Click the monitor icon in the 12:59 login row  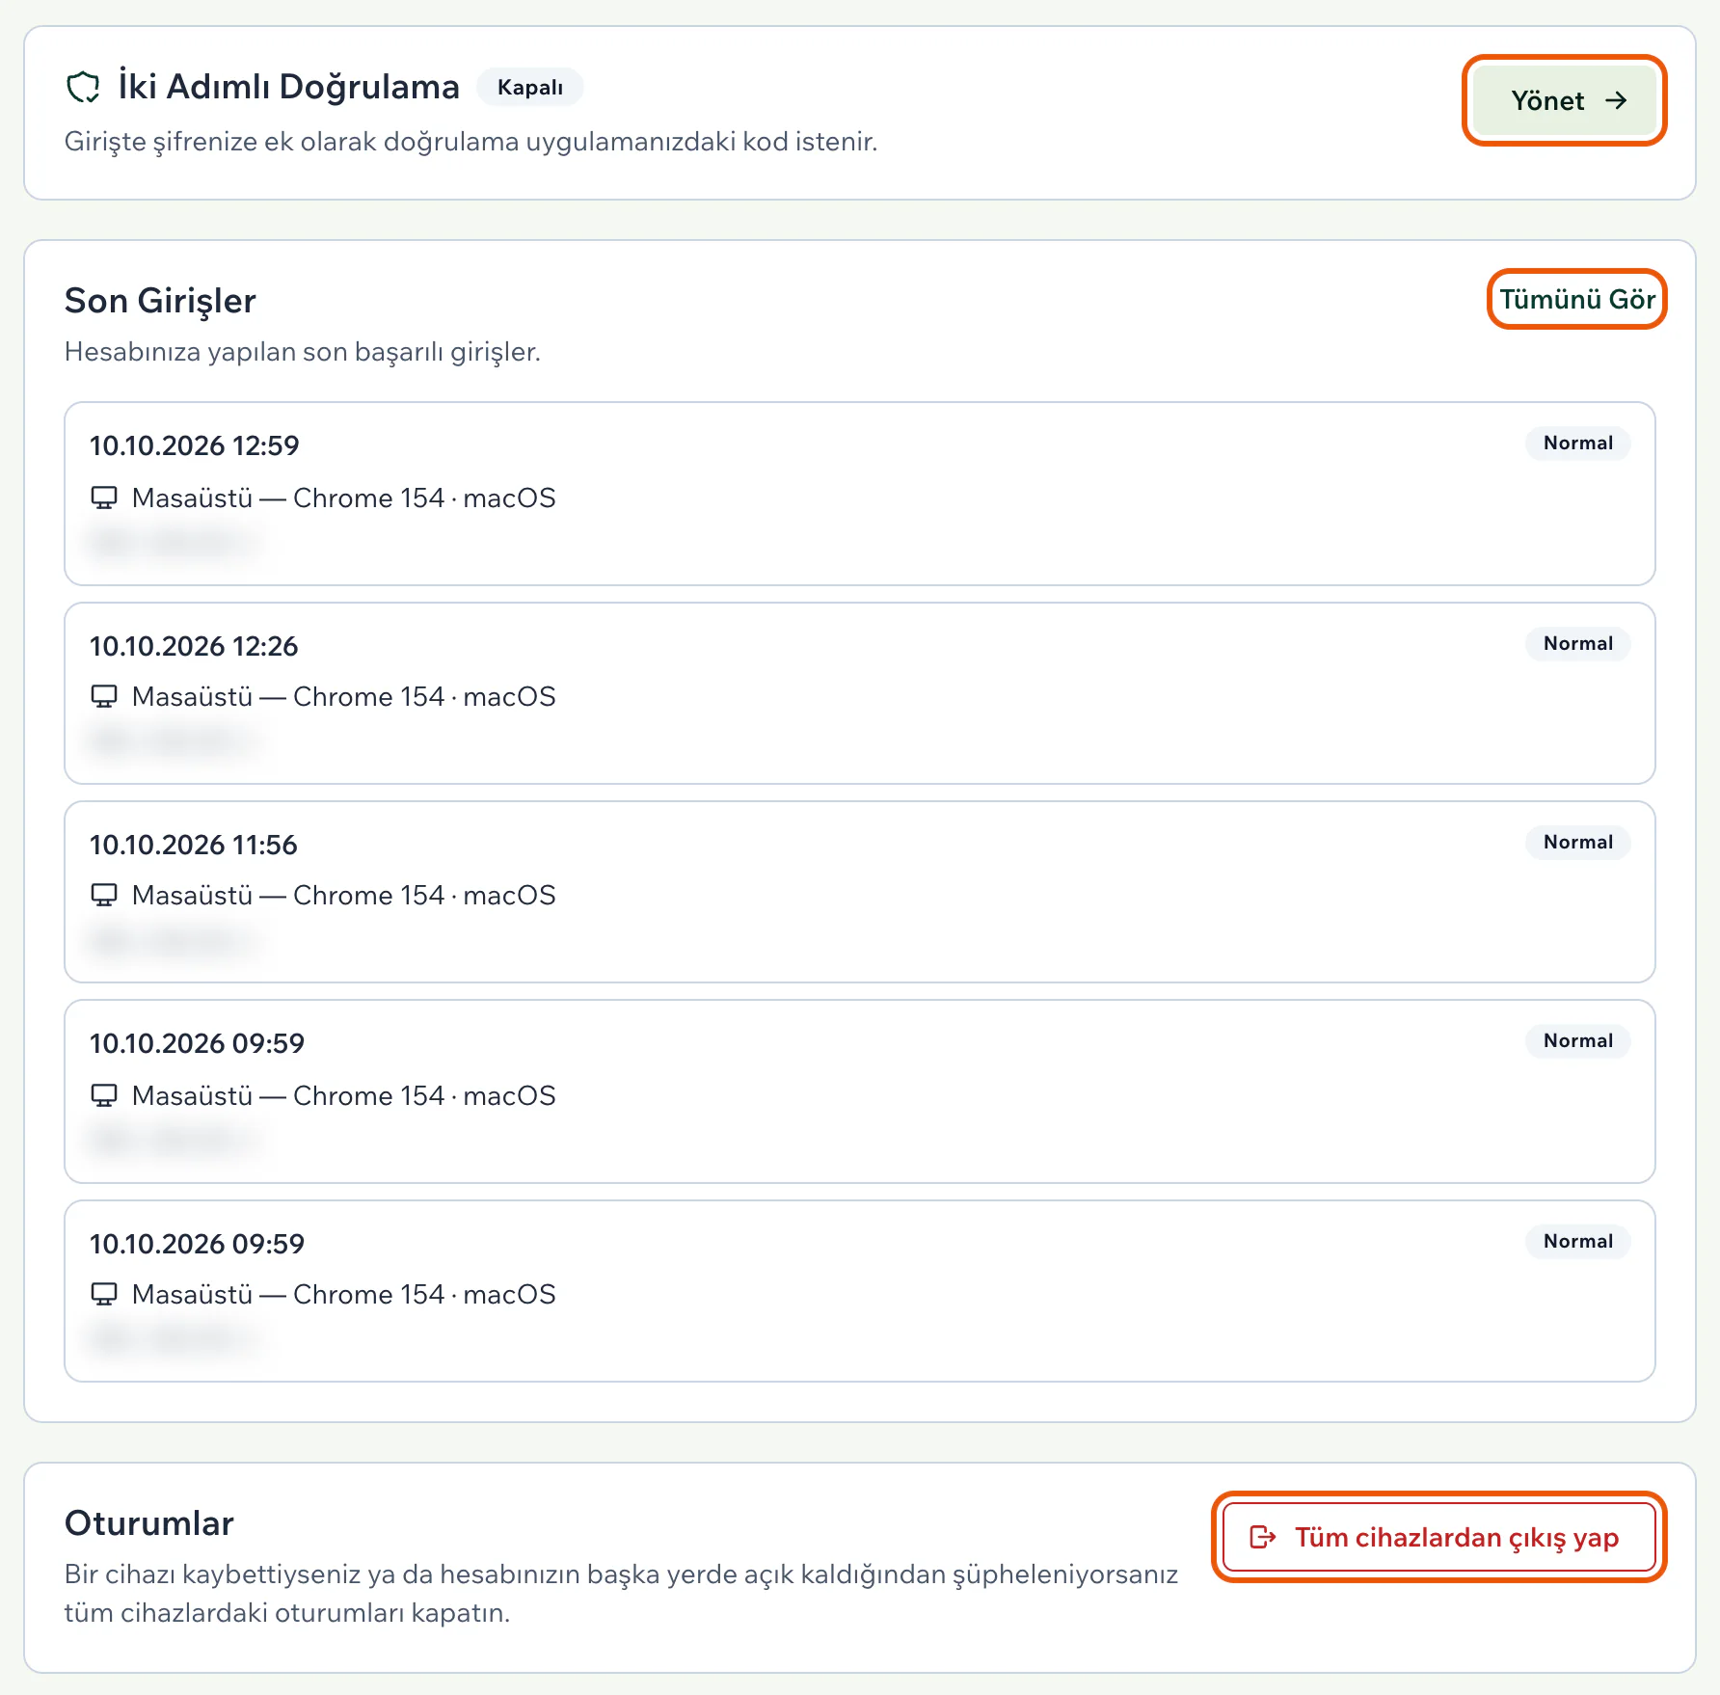pyautogui.click(x=104, y=498)
